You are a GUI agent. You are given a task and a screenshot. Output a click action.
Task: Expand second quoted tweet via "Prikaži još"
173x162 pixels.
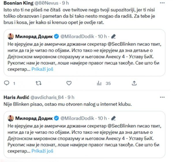pos(42,151)
